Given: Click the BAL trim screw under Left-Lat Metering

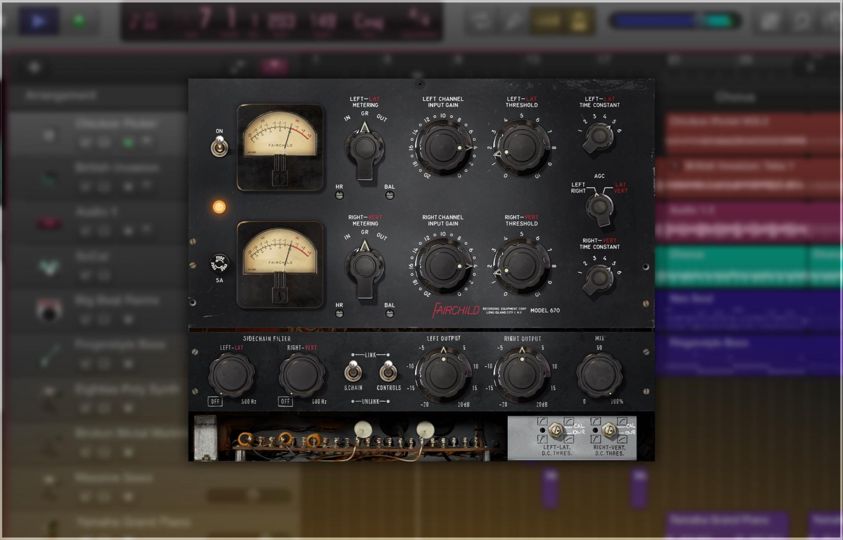Looking at the screenshot, I should tap(389, 195).
